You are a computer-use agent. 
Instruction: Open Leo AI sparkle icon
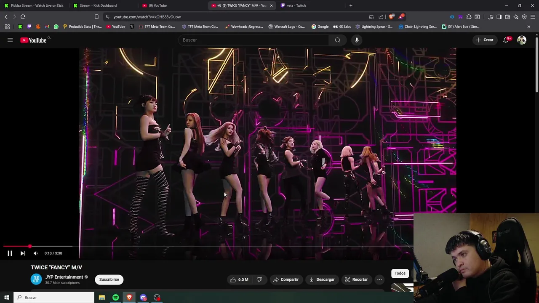coord(516,17)
